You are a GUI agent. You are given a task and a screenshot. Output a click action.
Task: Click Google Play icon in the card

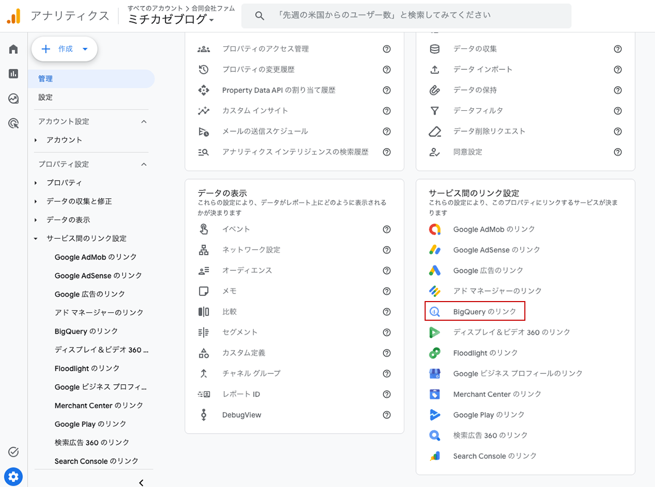click(x=435, y=415)
